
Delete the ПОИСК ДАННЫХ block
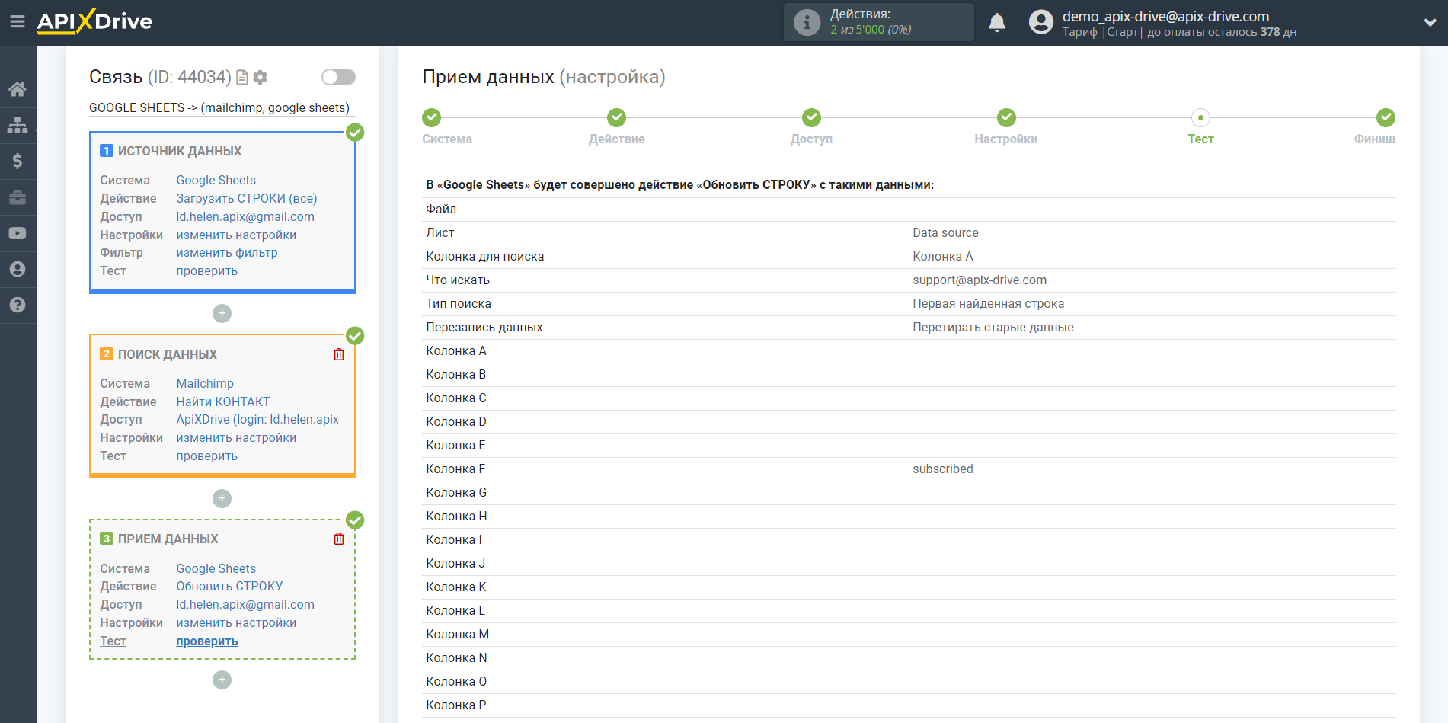[x=339, y=354]
